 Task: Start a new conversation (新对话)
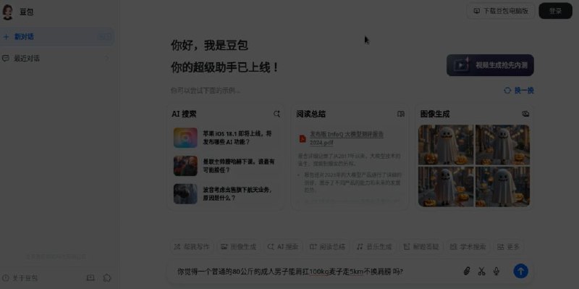pyautogui.click(x=57, y=37)
